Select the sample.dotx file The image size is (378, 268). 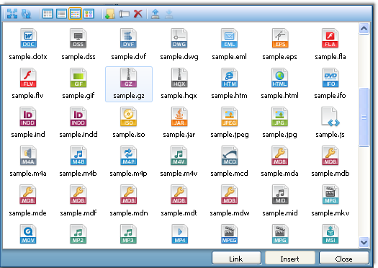[x=28, y=45]
